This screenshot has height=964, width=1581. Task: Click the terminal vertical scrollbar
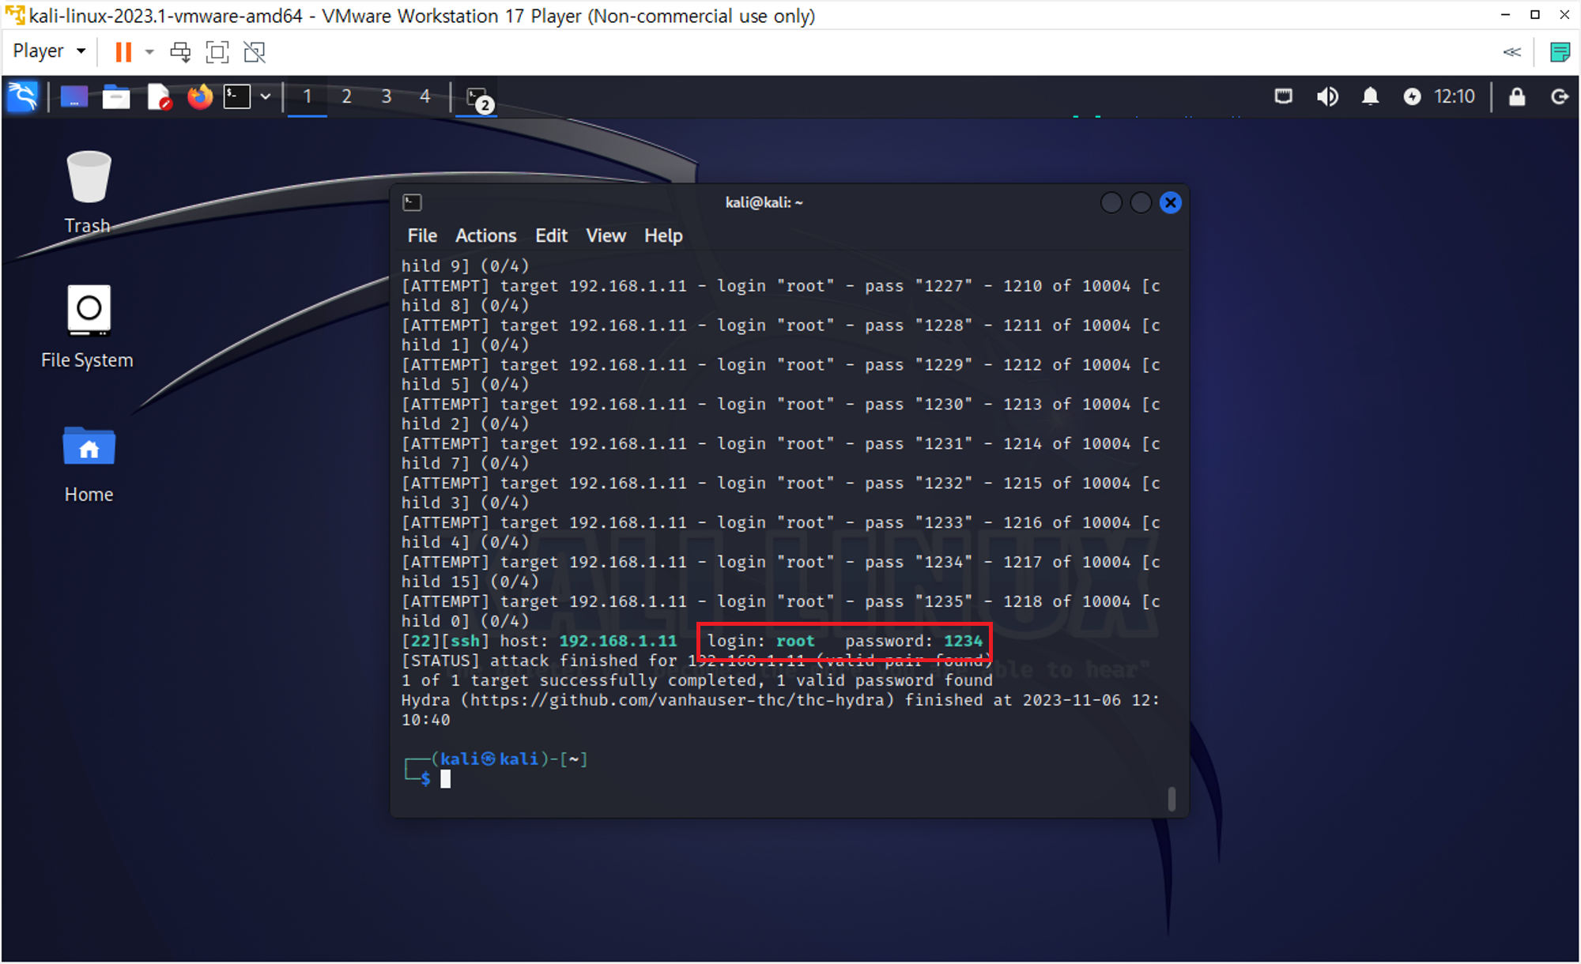coord(1172,798)
